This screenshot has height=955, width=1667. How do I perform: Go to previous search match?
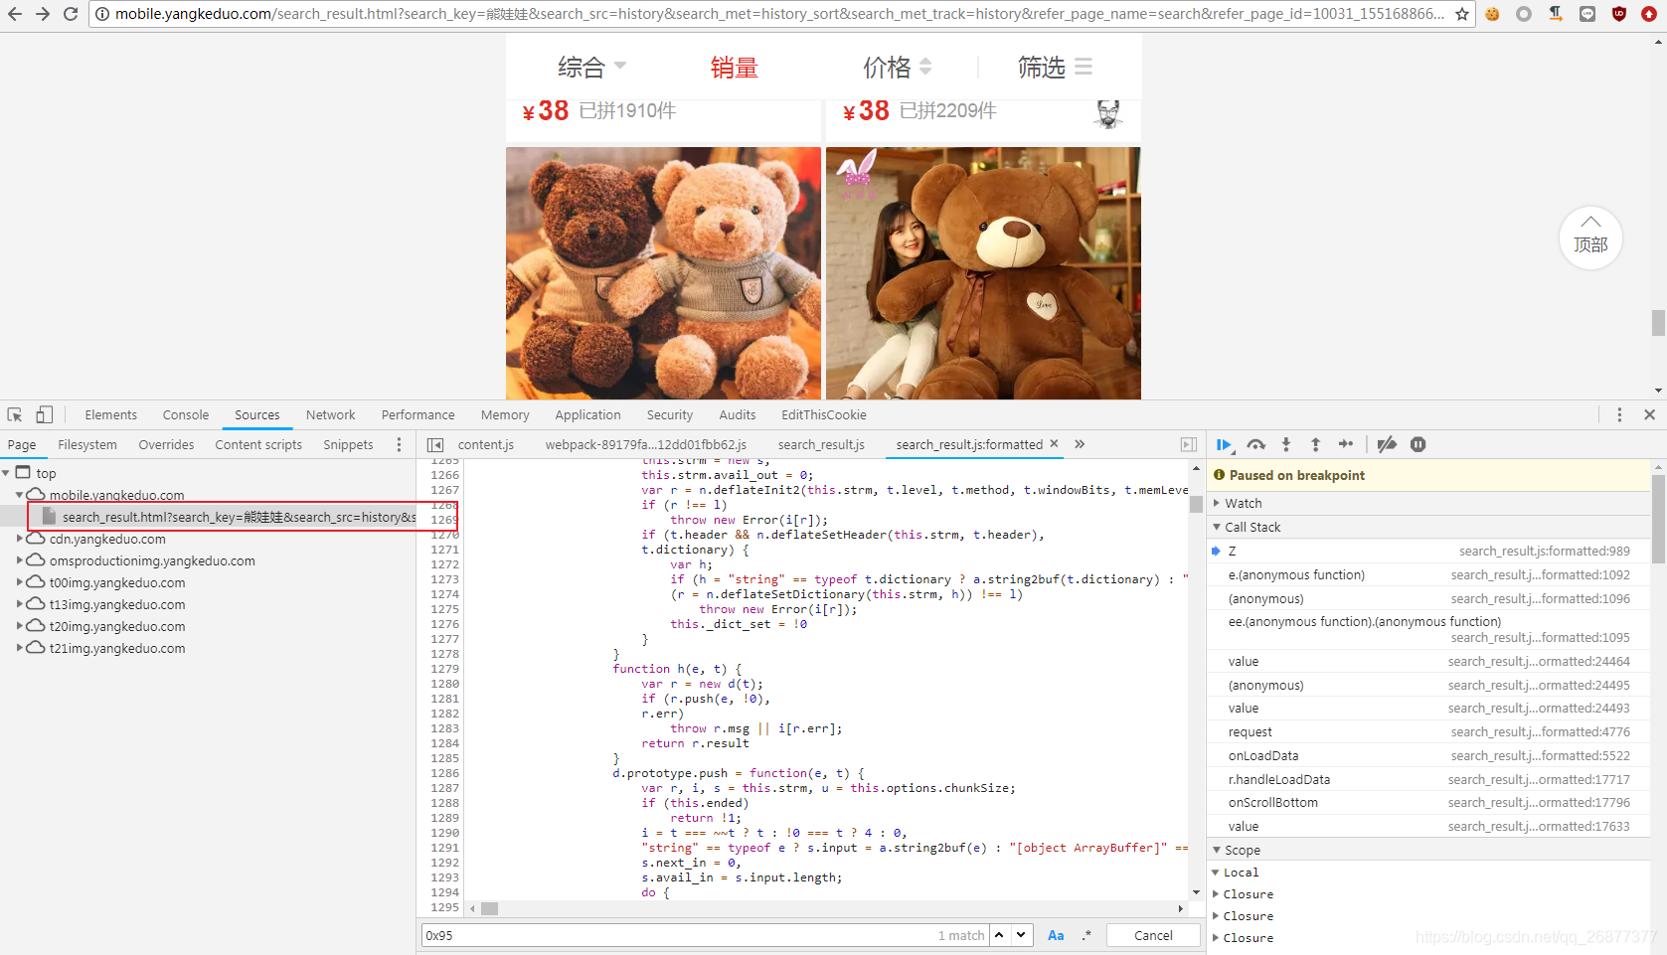click(1000, 935)
